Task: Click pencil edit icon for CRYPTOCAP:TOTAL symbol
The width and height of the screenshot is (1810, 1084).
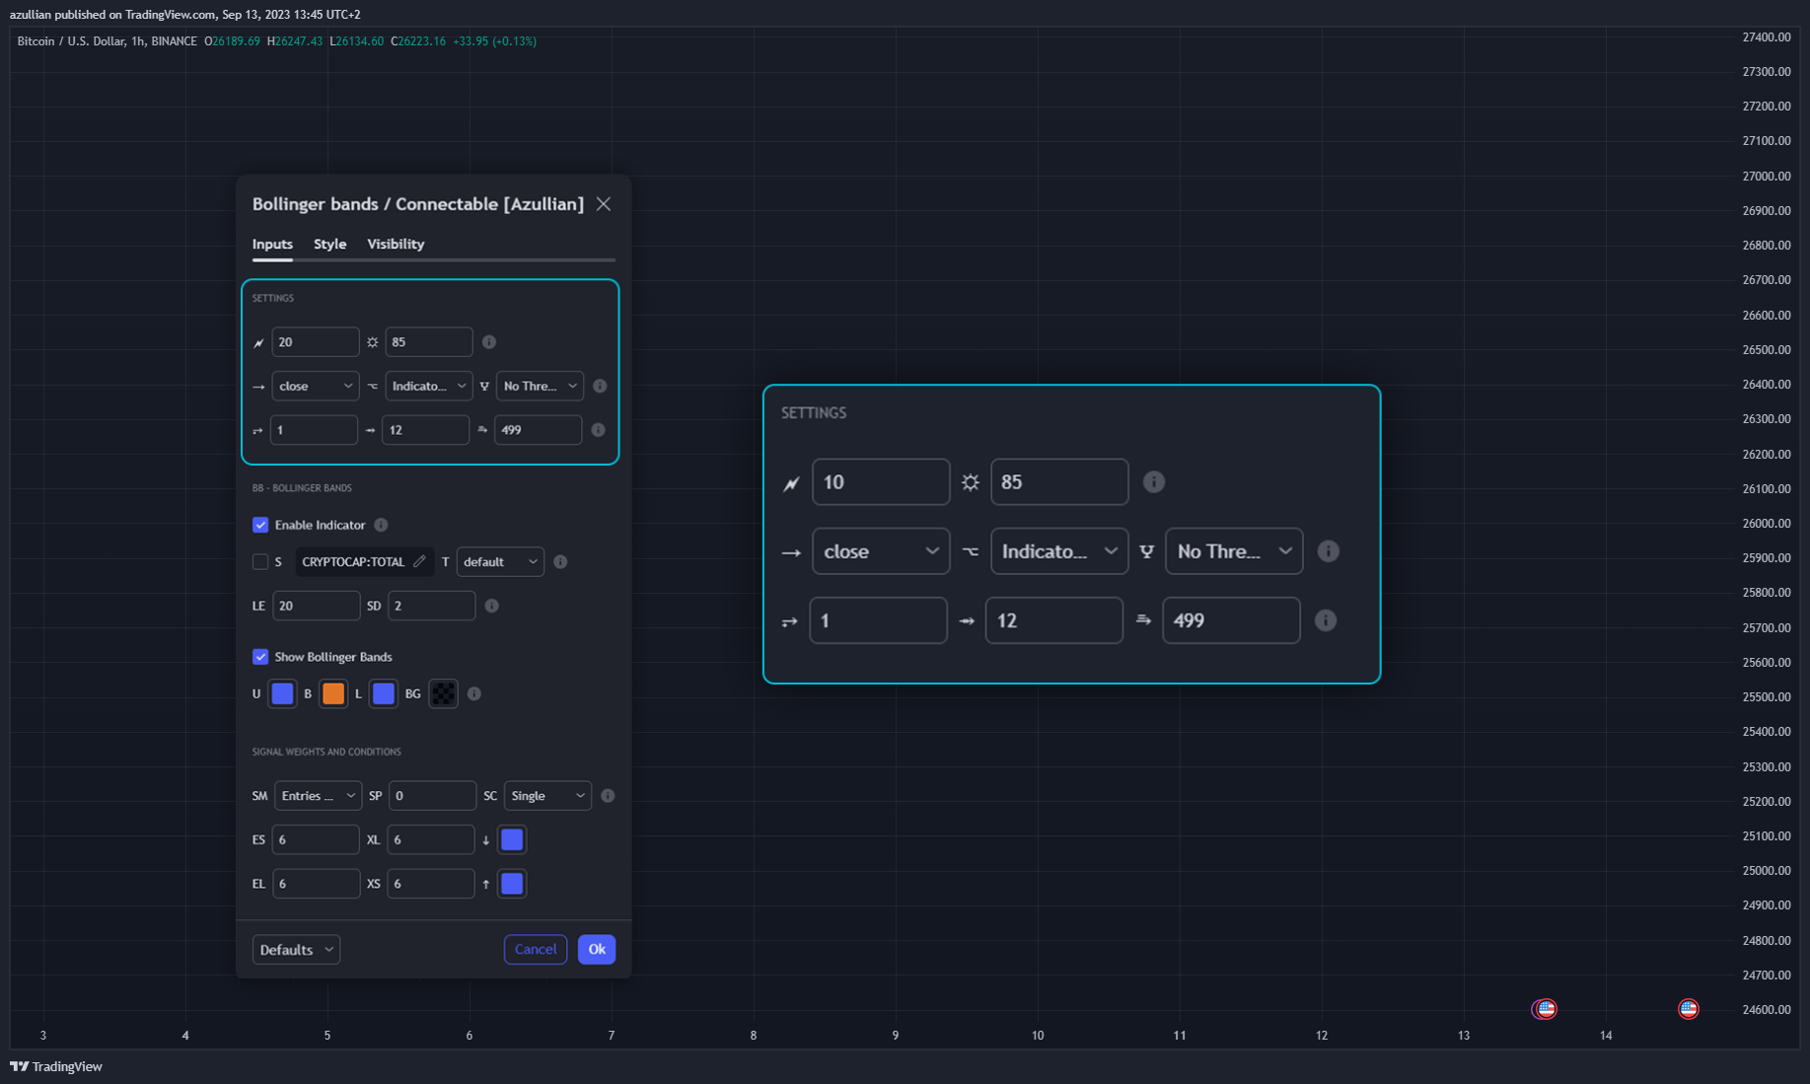Action: tap(419, 561)
